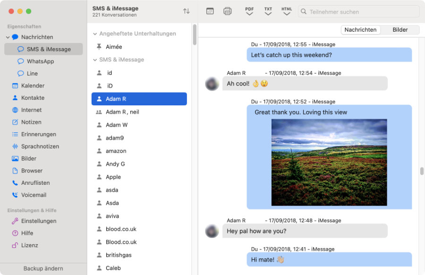Select the amazon conversation

coord(139,151)
